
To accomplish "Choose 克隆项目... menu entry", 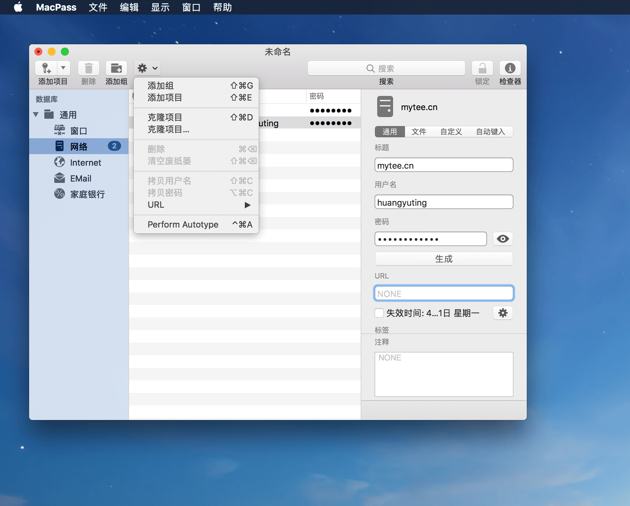I will (x=196, y=129).
